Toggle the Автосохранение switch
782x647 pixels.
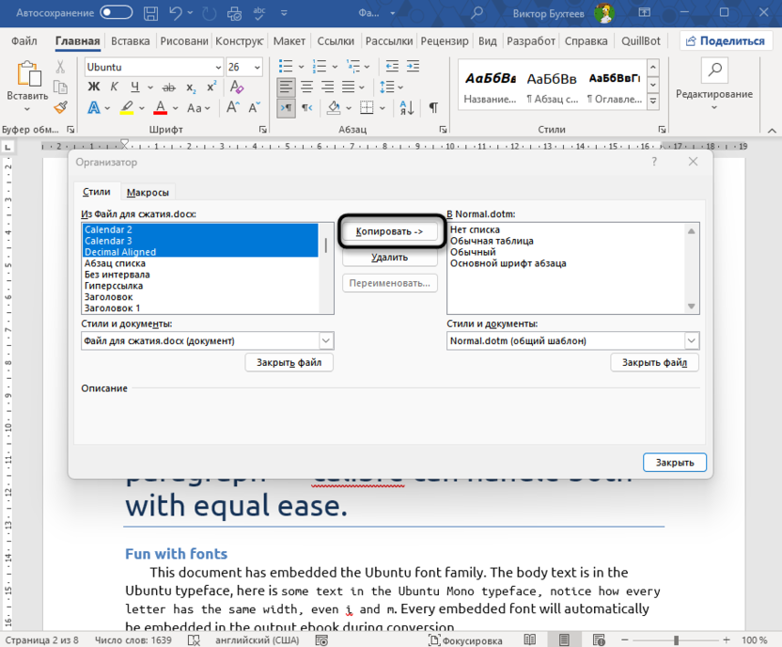117,12
